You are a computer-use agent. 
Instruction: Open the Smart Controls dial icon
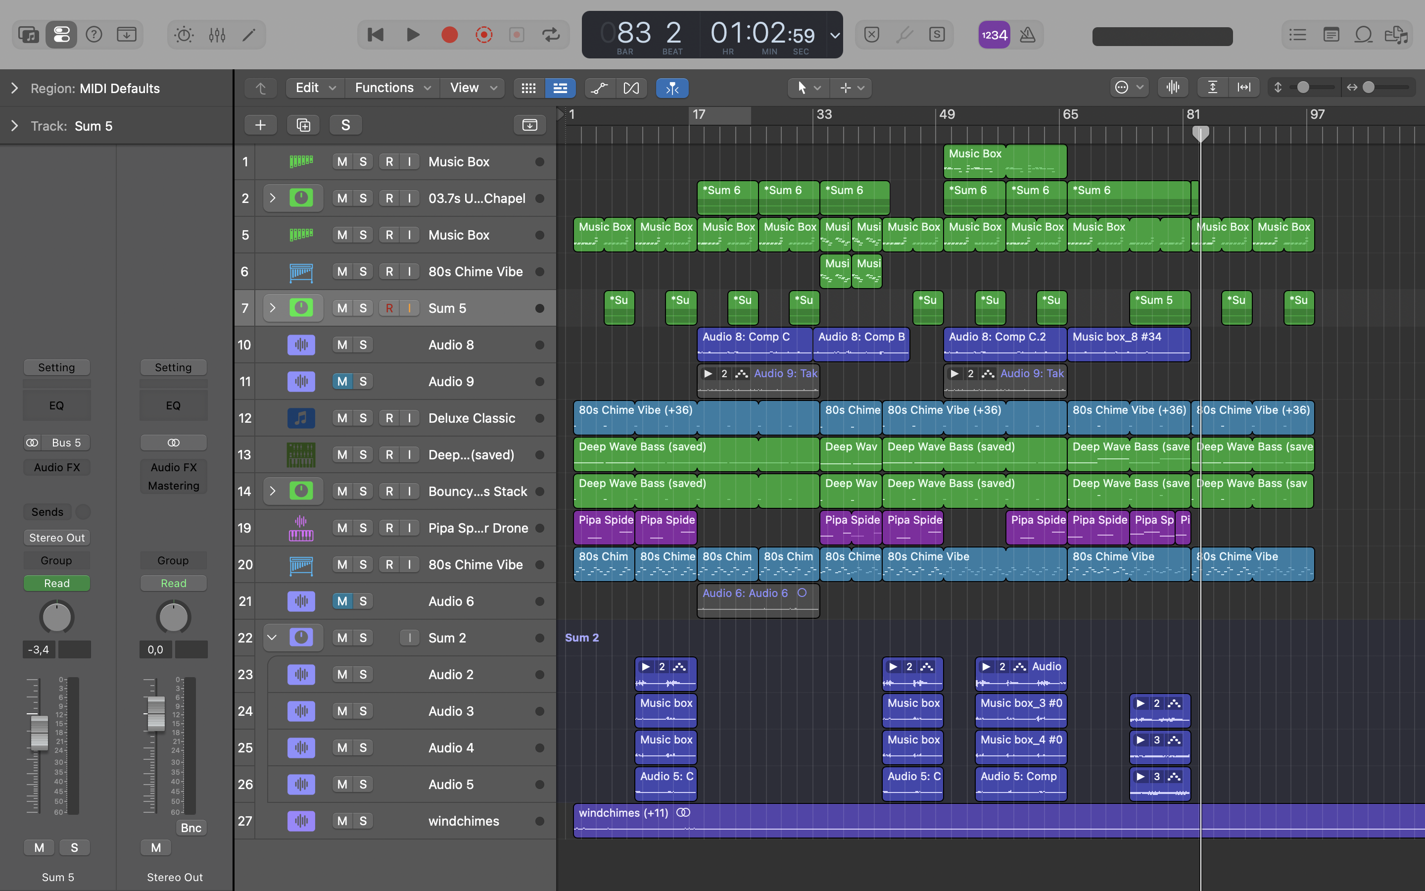[x=184, y=35]
